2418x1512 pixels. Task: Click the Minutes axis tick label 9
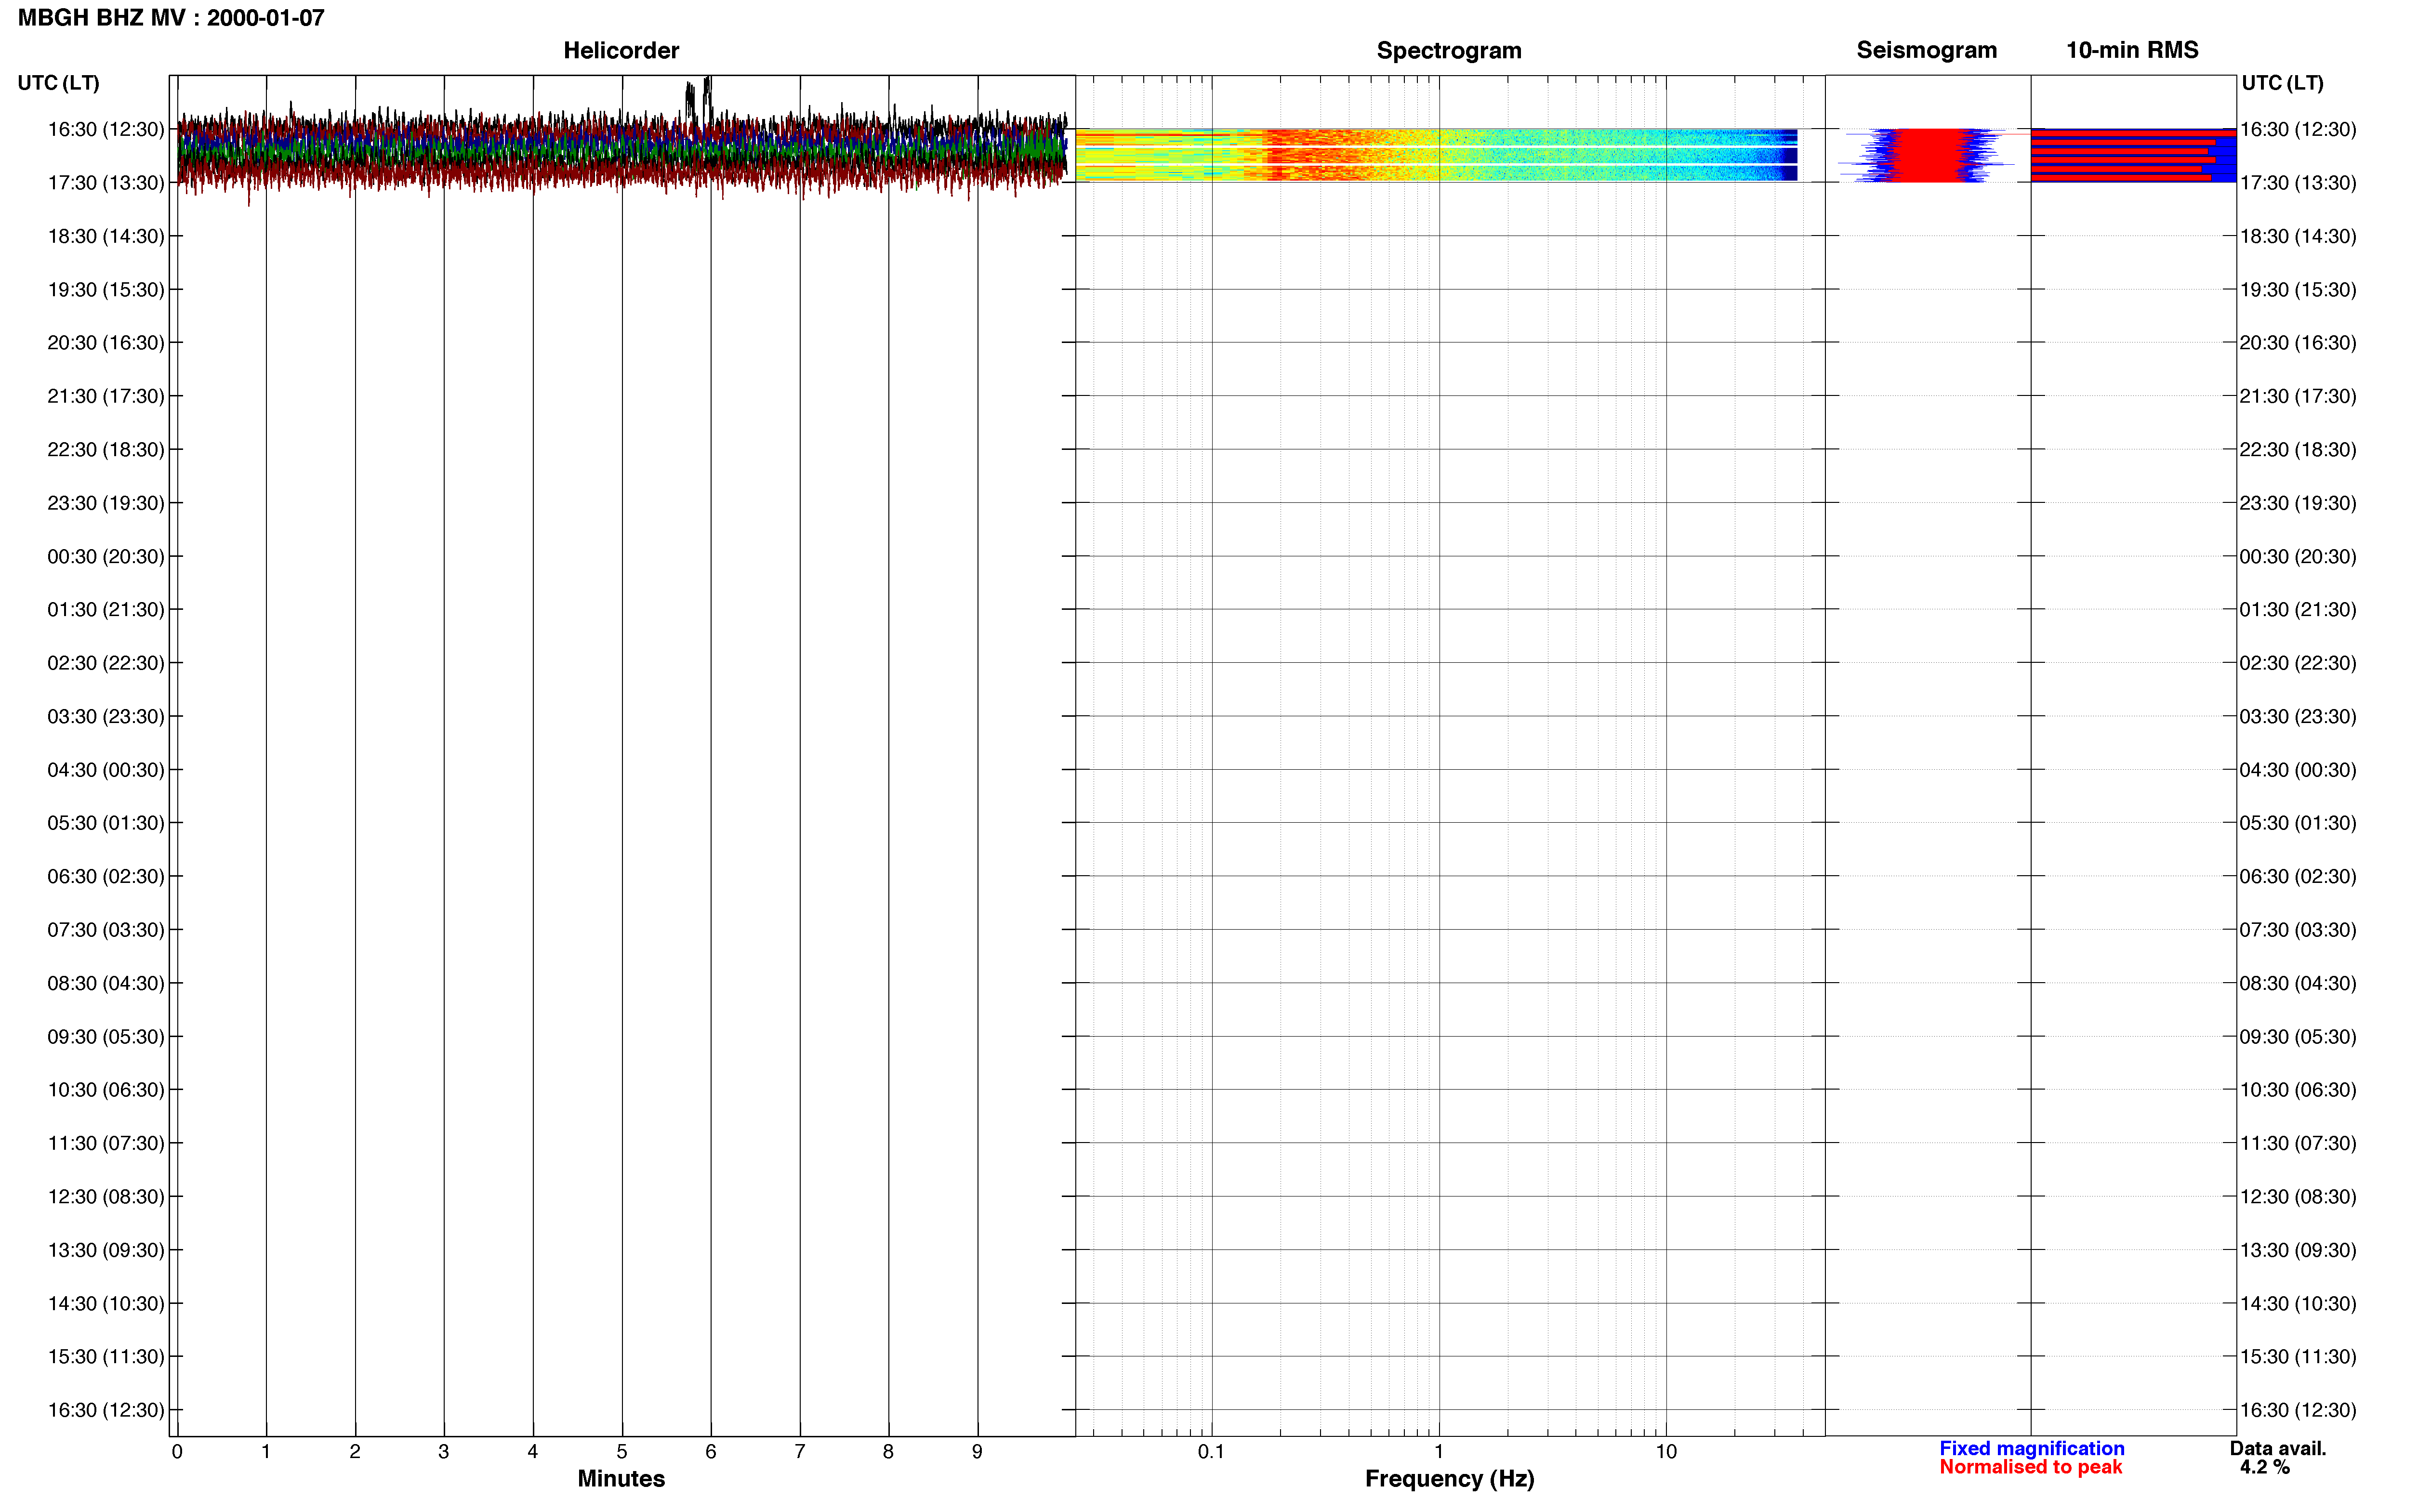click(977, 1452)
